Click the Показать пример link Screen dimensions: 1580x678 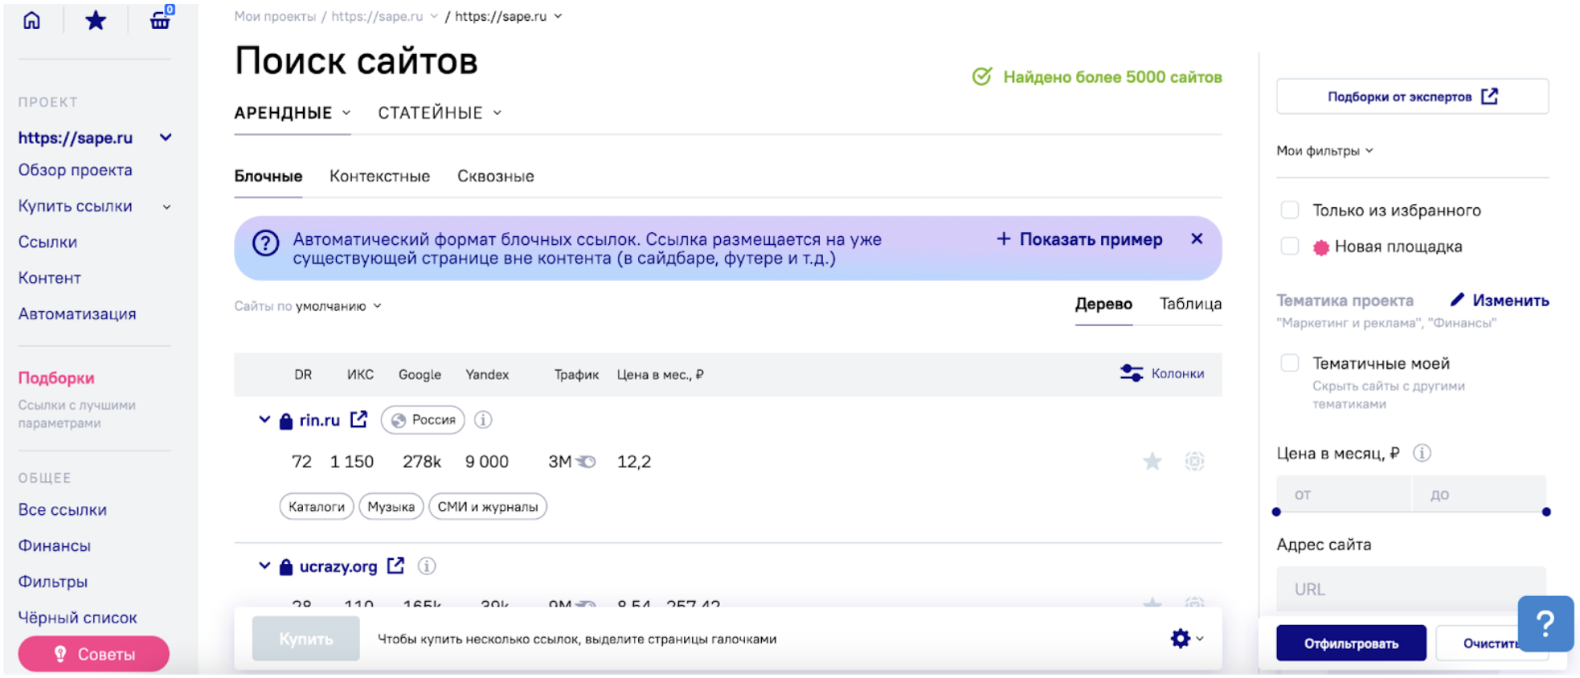1079,239
